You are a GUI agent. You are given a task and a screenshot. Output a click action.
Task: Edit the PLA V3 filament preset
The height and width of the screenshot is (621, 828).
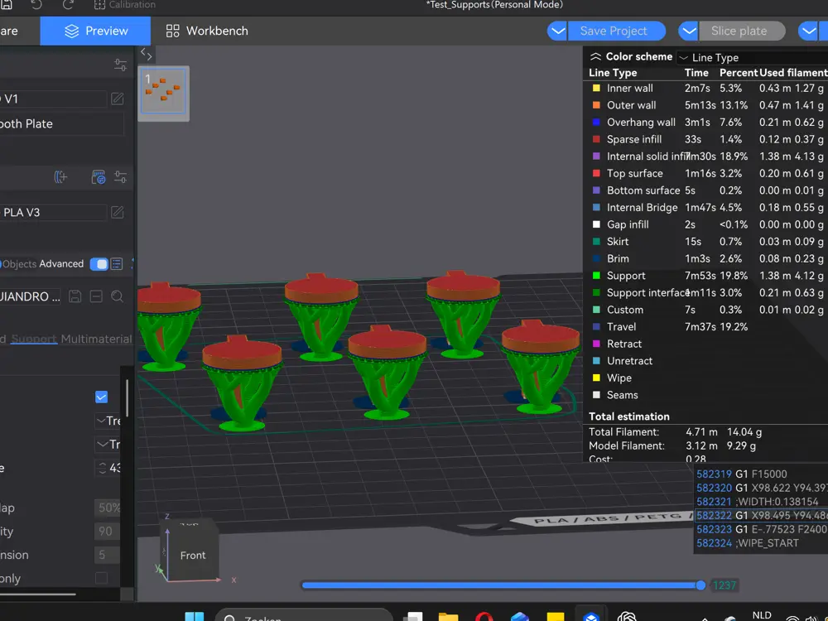tap(118, 212)
